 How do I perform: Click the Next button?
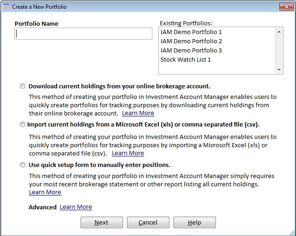coord(102,222)
